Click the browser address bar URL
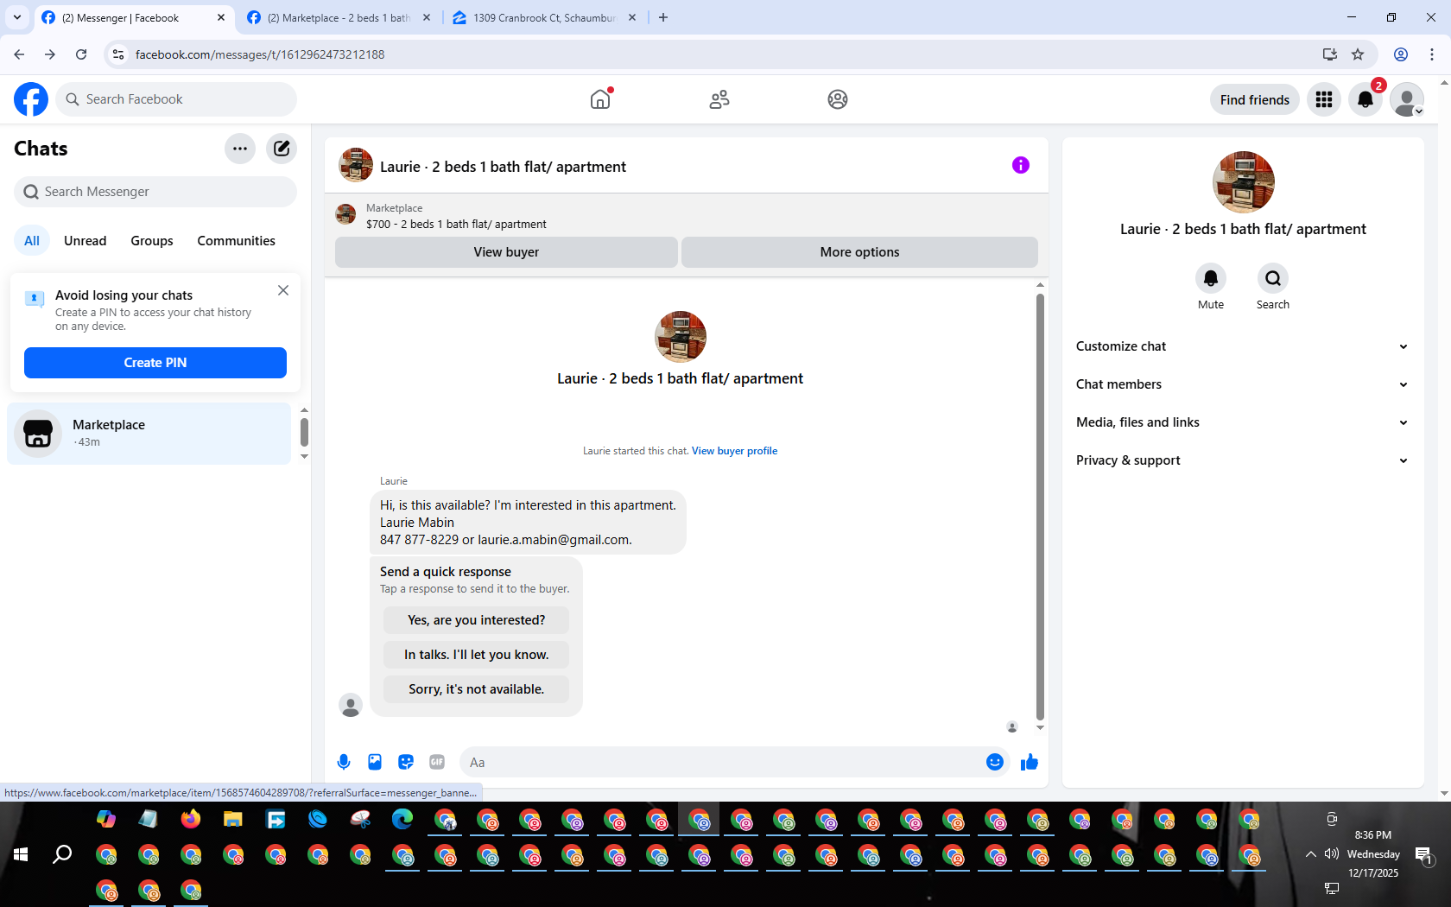Screen dimensions: 1451x907 [x=260, y=54]
